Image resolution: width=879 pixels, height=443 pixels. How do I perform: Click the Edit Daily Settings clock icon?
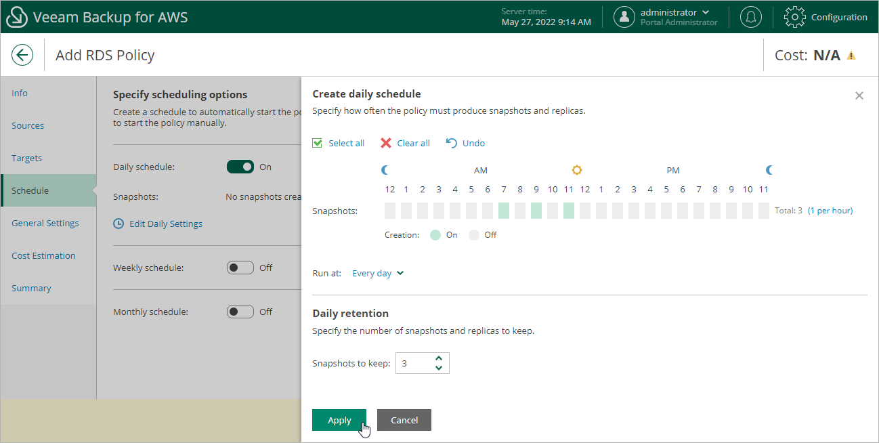coord(119,224)
